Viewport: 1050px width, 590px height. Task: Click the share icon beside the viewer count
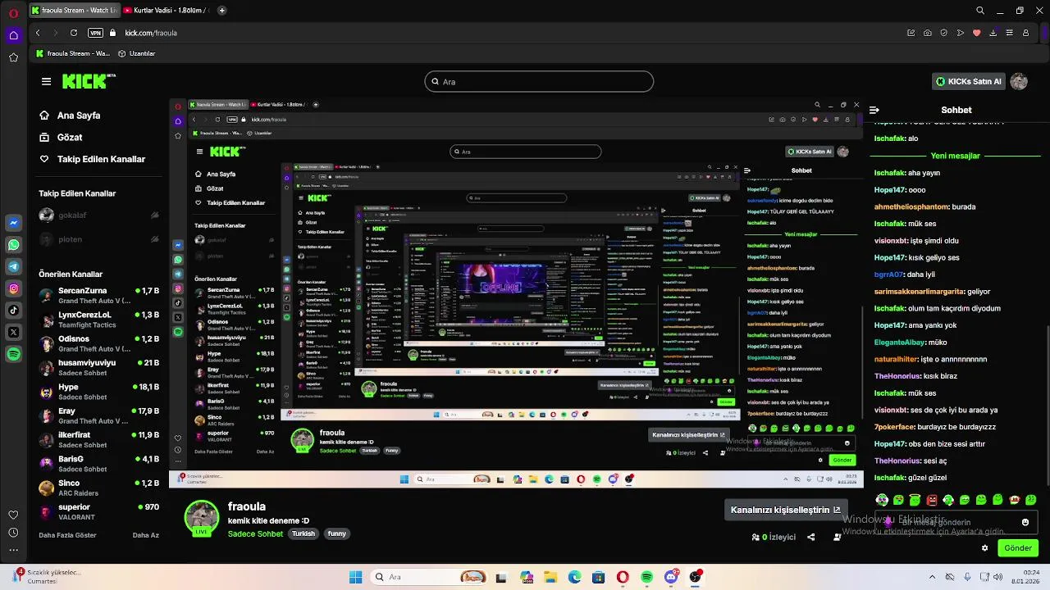811,538
